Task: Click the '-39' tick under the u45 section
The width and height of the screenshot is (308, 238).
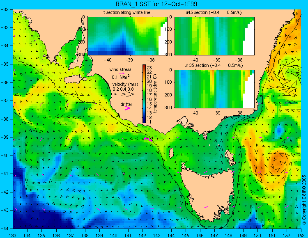Action: [x=217, y=60]
